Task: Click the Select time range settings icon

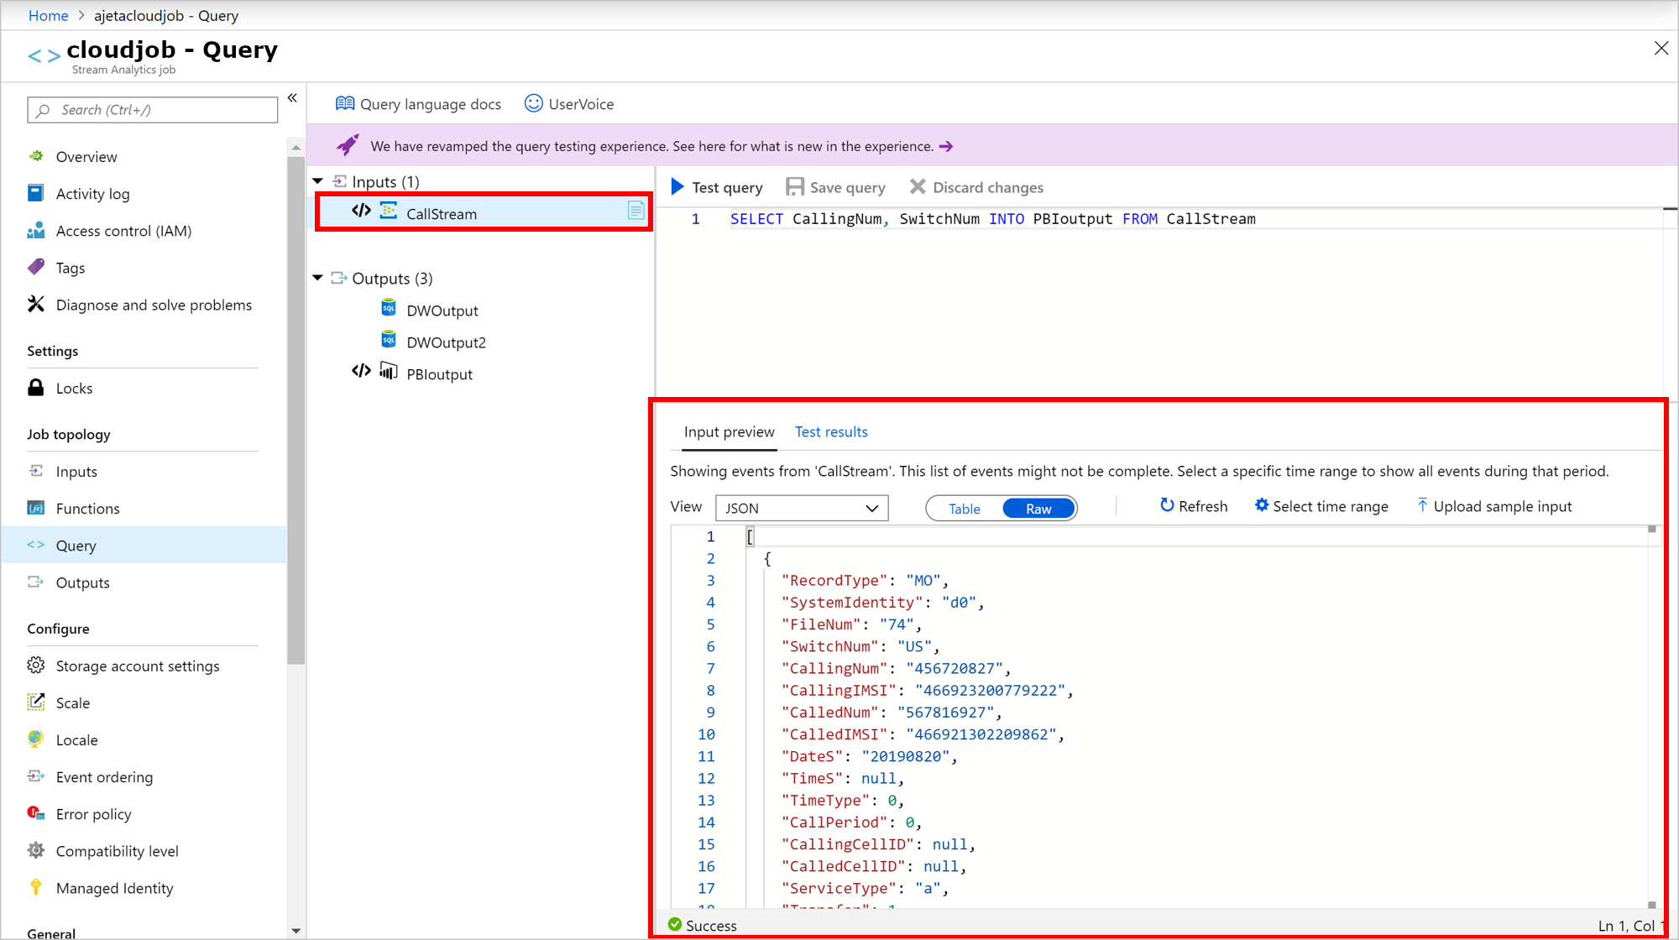Action: pos(1262,506)
